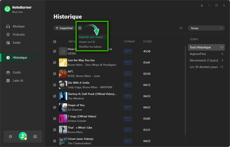Toggle the select-all checkbox in header
Image resolution: width=230 pixels, height=147 pixels.
click(x=55, y=41)
